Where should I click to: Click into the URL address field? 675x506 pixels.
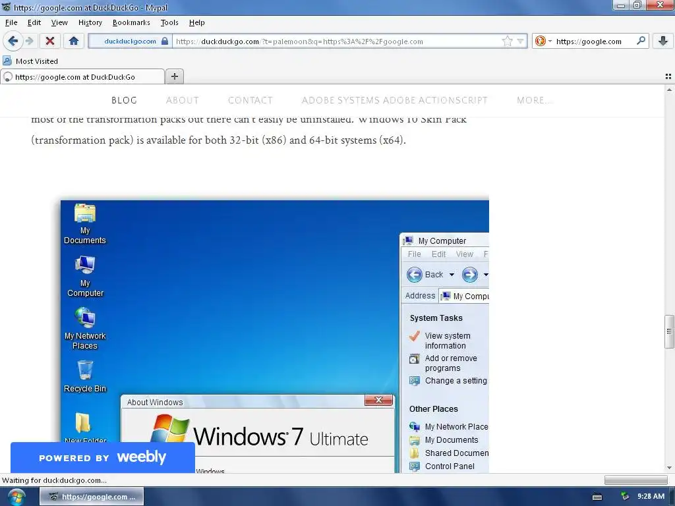pyautogui.click(x=336, y=42)
